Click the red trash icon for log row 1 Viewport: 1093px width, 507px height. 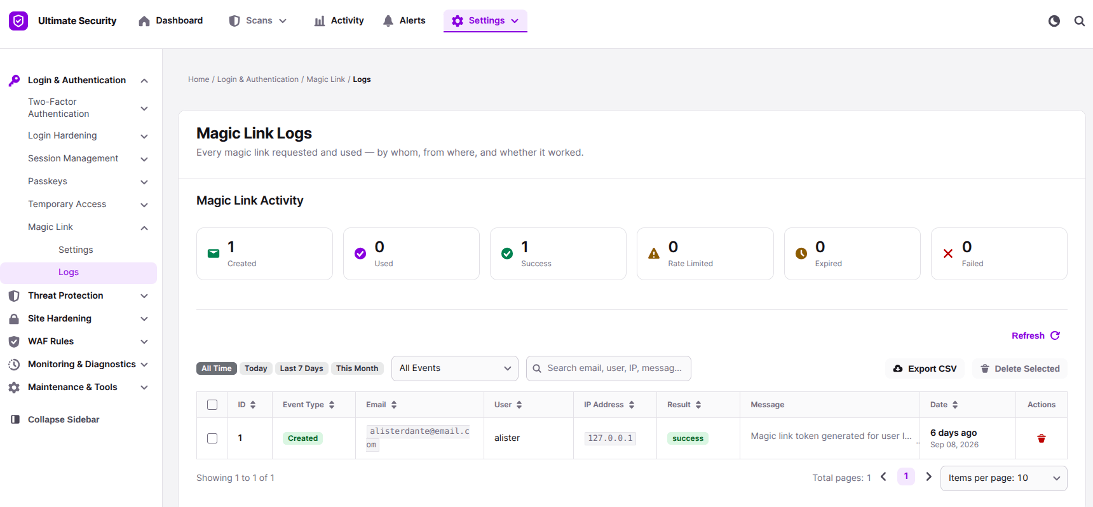click(1042, 438)
